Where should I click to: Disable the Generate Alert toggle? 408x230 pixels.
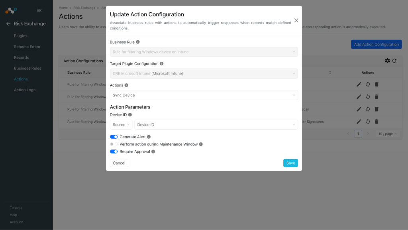pyautogui.click(x=114, y=137)
